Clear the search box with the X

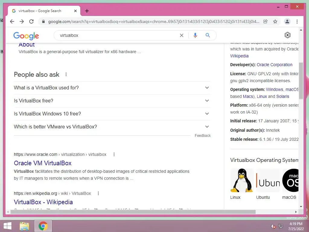[181, 35]
